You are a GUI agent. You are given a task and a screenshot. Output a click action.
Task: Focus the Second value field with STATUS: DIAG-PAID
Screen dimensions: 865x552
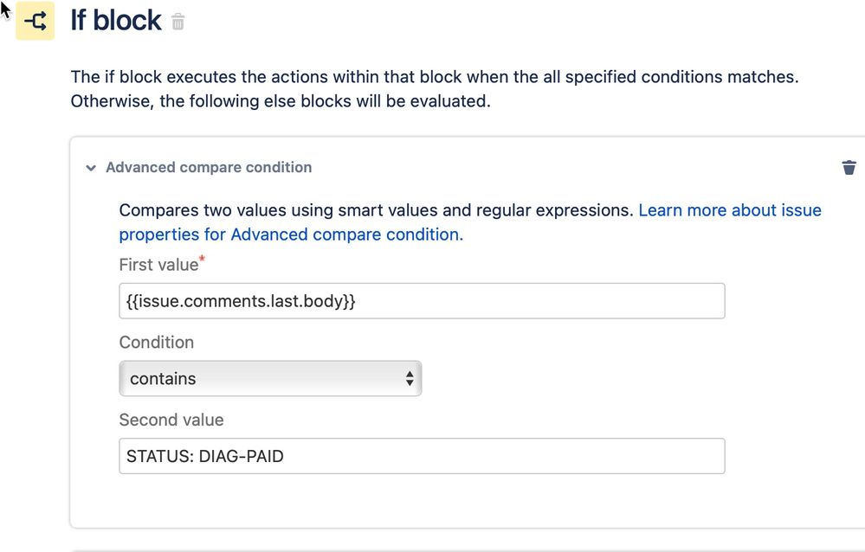tap(422, 456)
